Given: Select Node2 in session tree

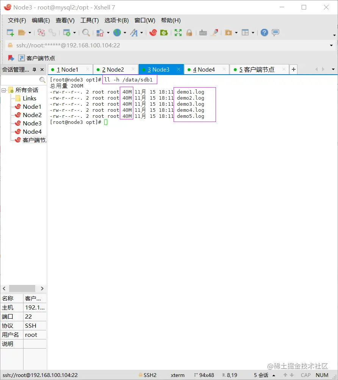Looking at the screenshot, I should [32, 115].
